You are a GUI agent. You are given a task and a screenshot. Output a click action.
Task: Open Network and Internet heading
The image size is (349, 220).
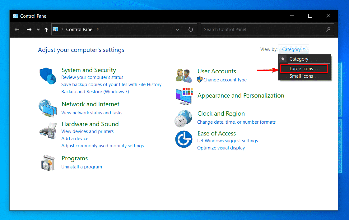tap(91, 104)
